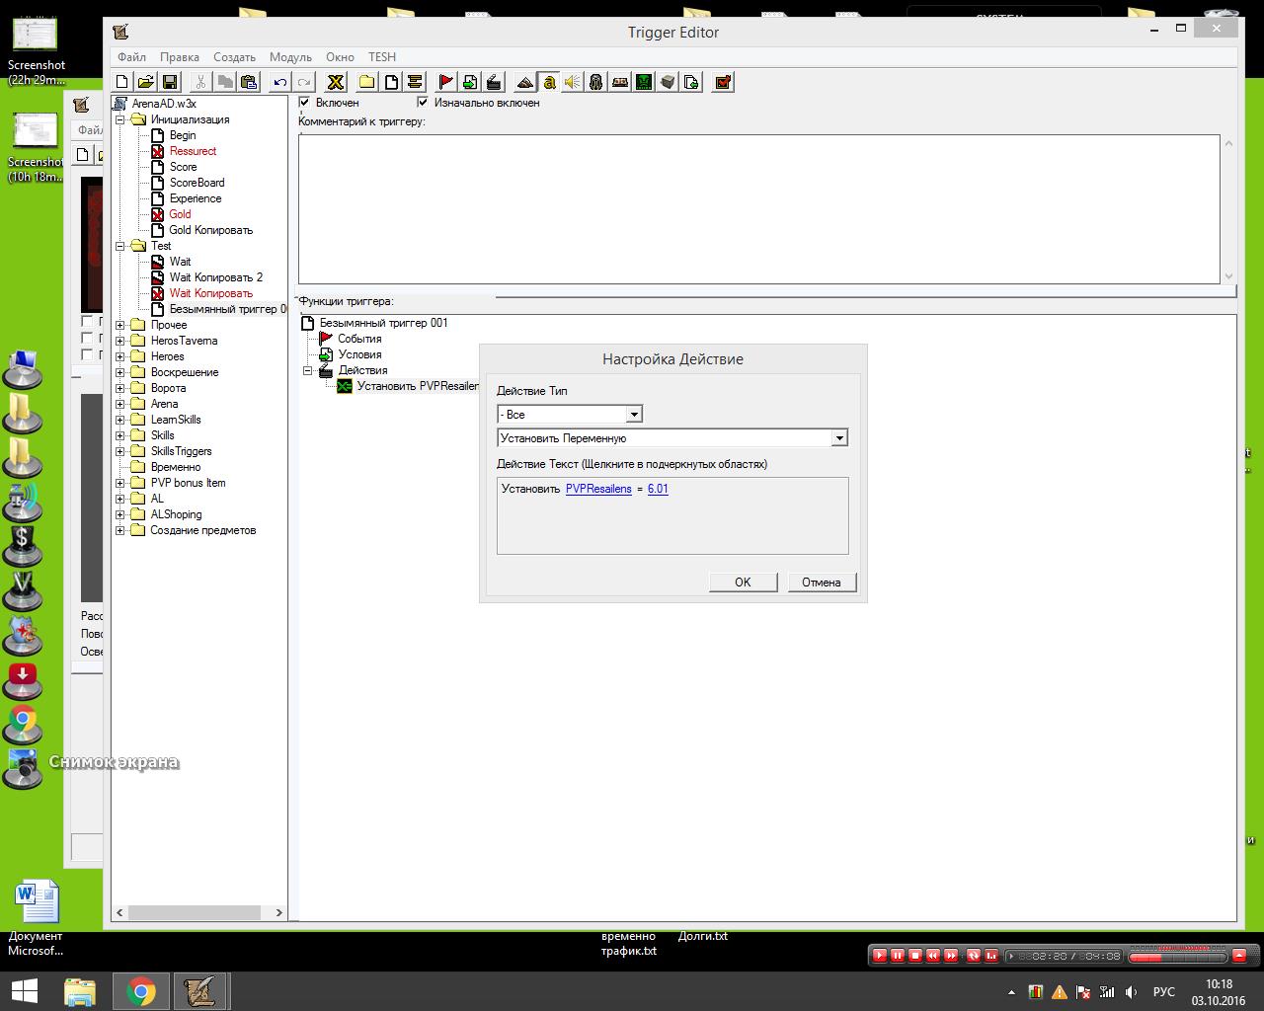Open the 'Правка' menu
Image resolution: width=1264 pixels, height=1011 pixels.
click(x=180, y=57)
